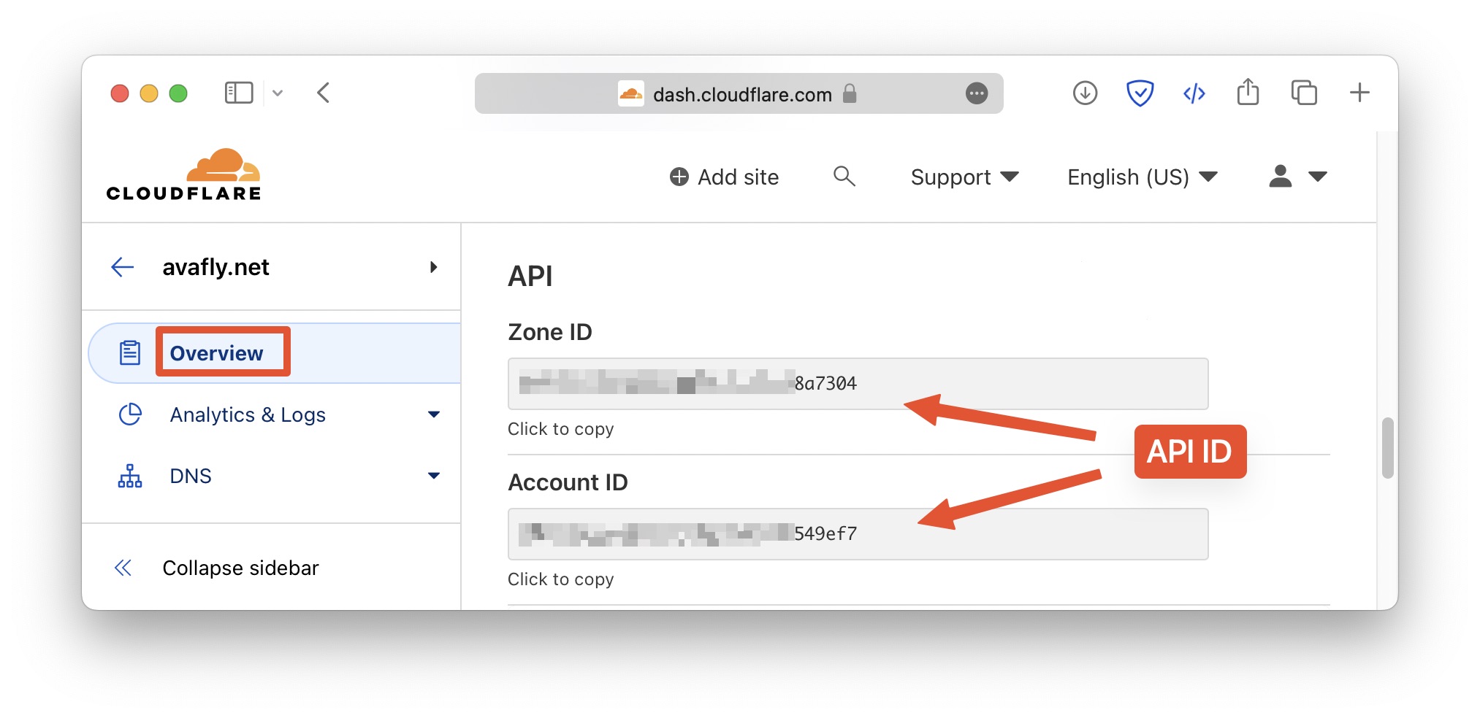This screenshot has height=718, width=1480.
Task: Click the DNS network icon
Action: pos(130,476)
